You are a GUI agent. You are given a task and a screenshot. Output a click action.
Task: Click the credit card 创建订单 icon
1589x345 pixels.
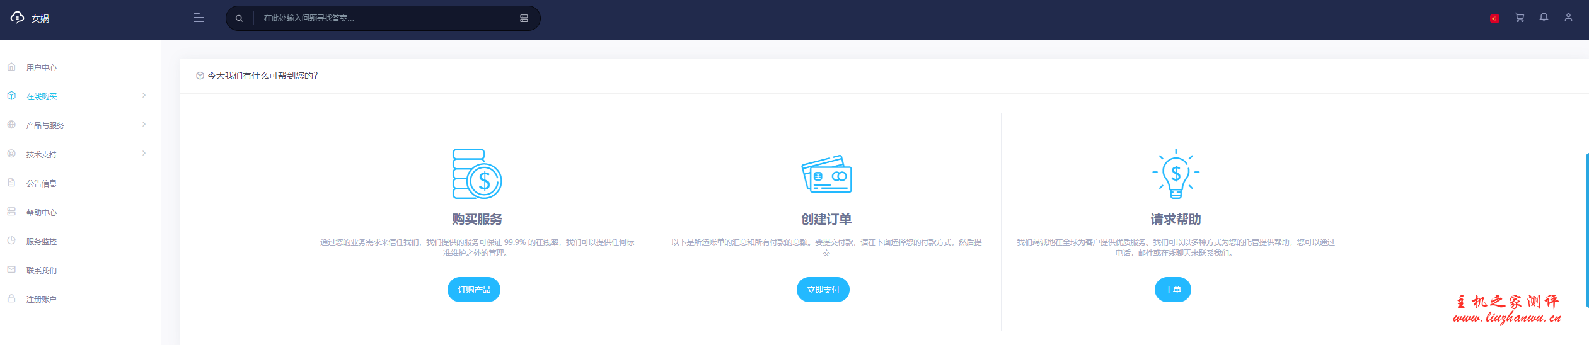826,174
